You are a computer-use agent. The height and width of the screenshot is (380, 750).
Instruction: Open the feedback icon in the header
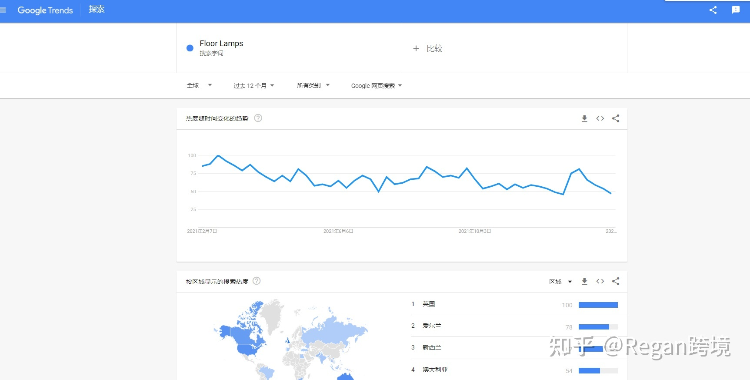(x=735, y=10)
